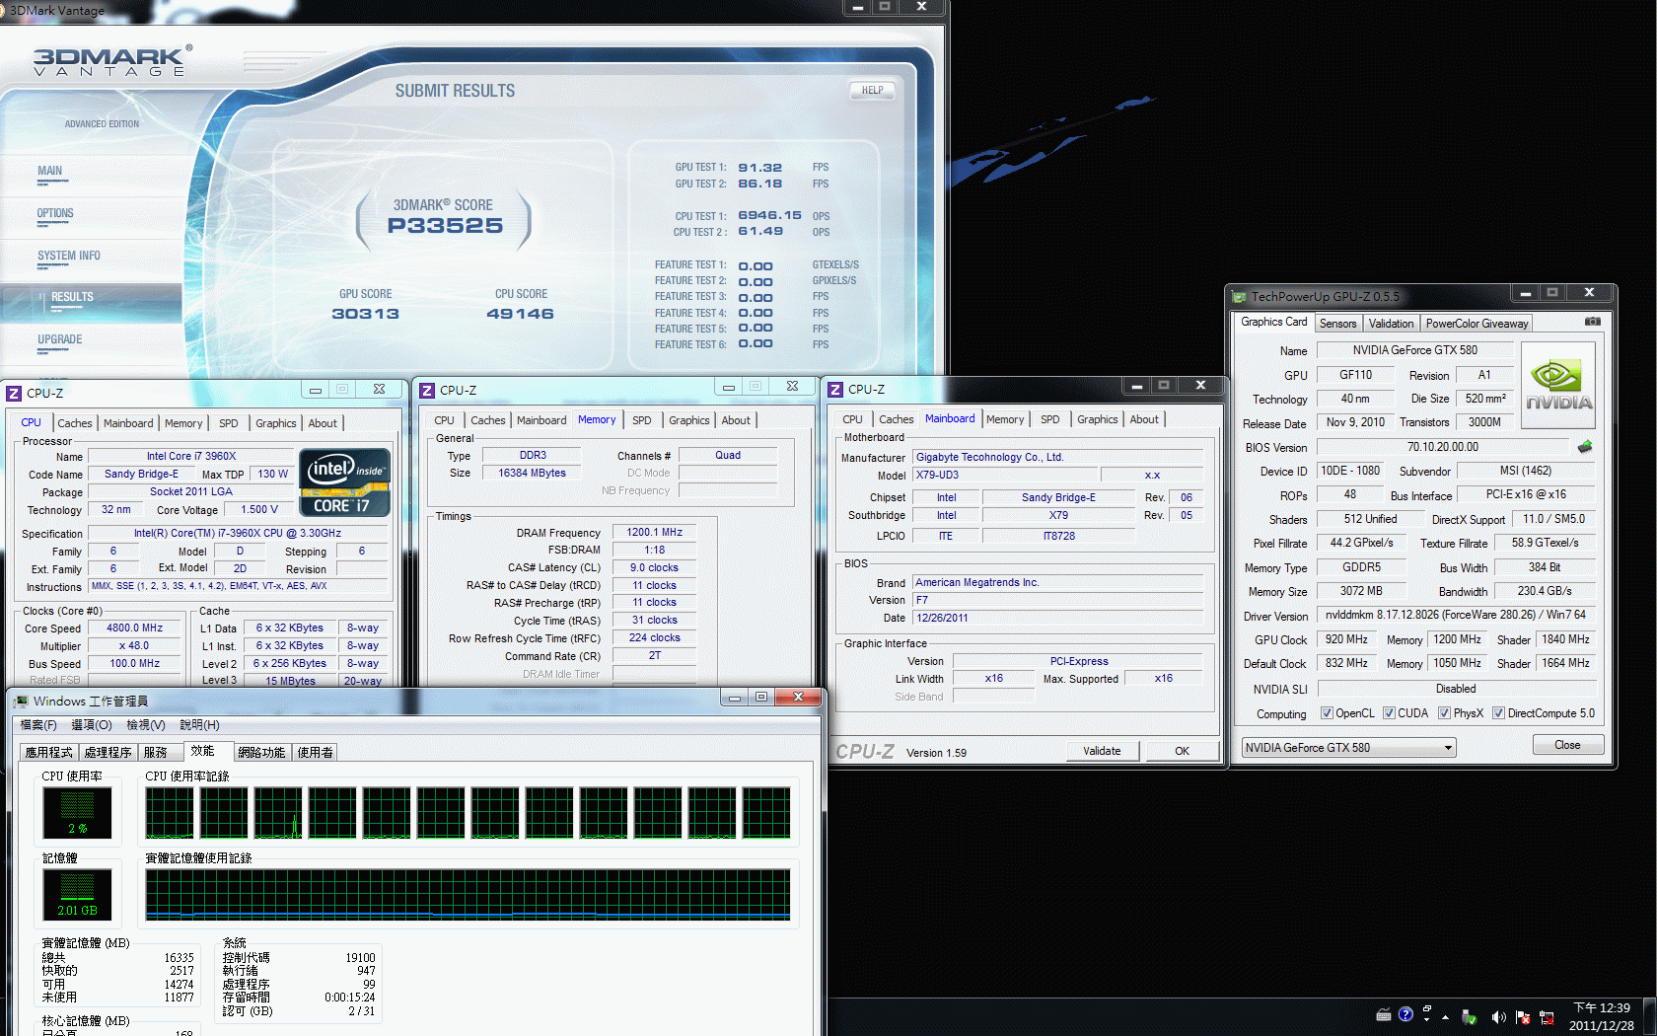Switch to 處理程序 tab in Task Manager
Screen dimensions: 1657x1036
(108, 752)
